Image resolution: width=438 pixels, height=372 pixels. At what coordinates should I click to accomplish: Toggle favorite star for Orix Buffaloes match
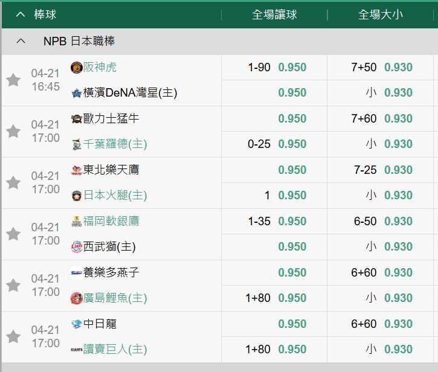tap(13, 131)
